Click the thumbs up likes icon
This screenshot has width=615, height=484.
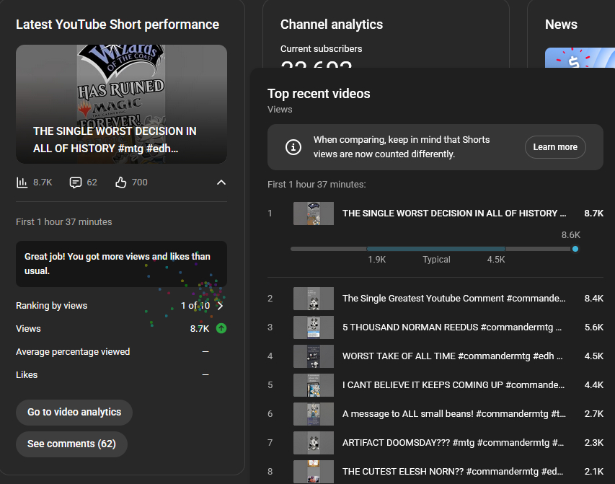pos(121,182)
